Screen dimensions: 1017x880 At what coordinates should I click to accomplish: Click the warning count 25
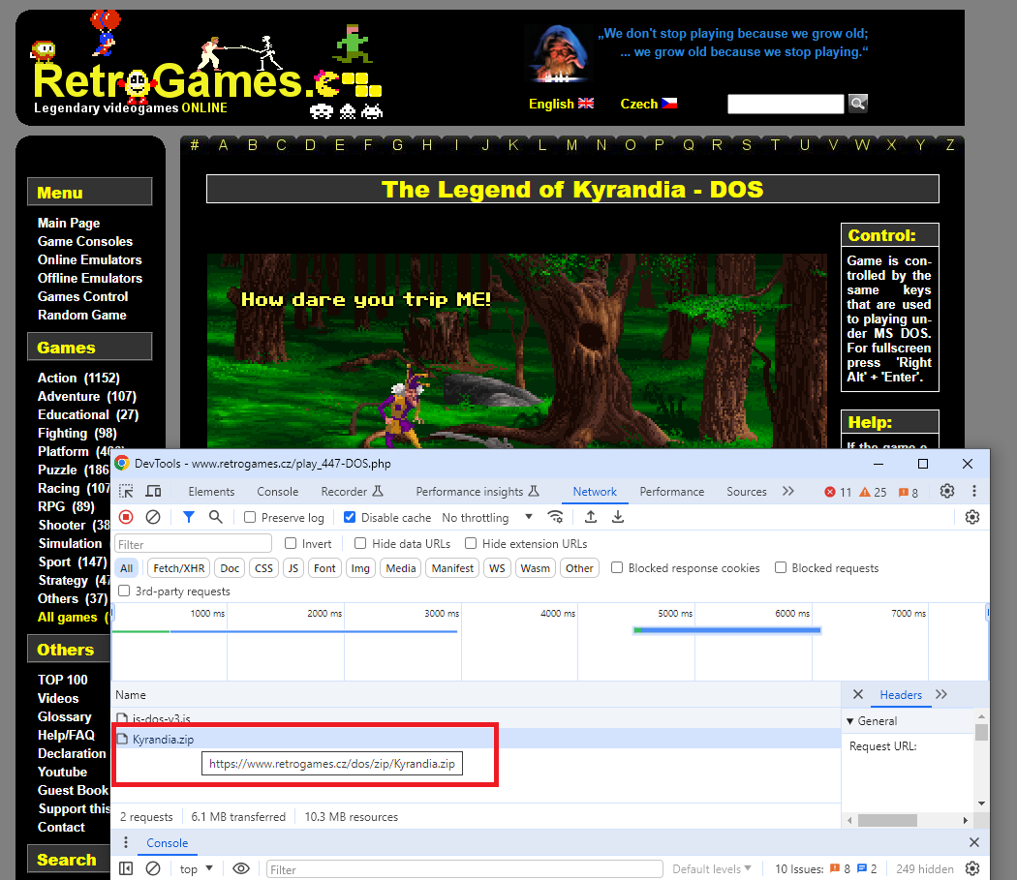pyautogui.click(x=873, y=492)
